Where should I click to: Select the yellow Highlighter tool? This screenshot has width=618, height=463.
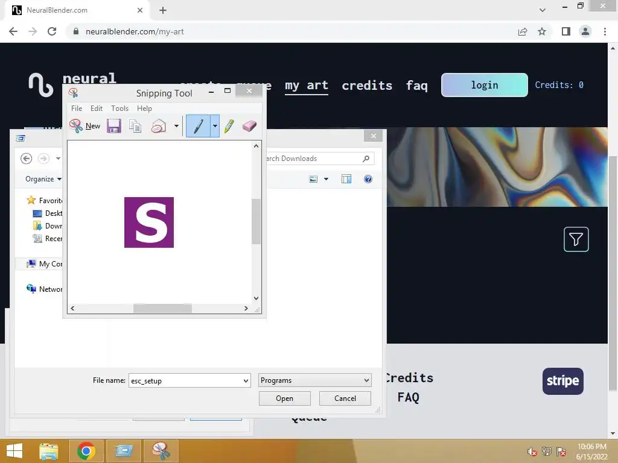tap(229, 126)
